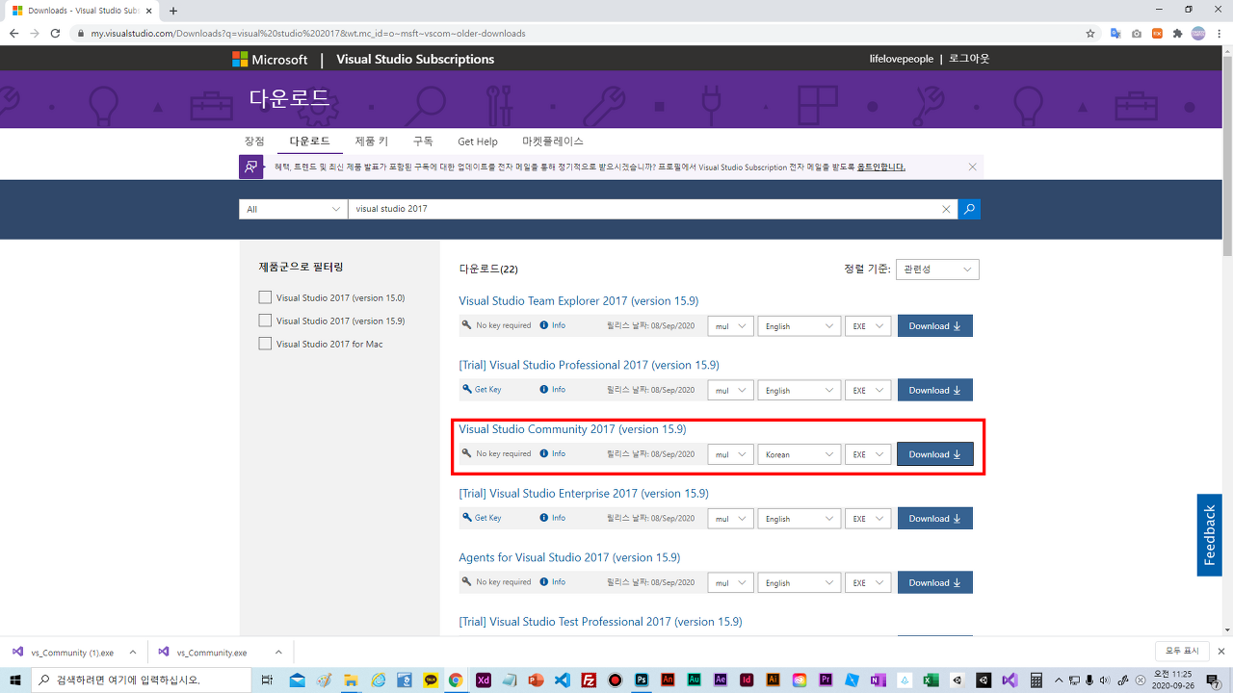
Task: Open the Chrome three-dot menu
Action: click(1219, 33)
